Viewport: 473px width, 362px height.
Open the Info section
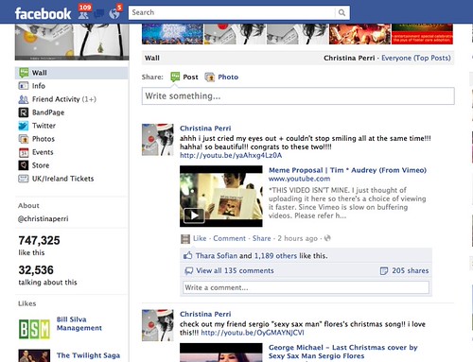click(x=39, y=86)
